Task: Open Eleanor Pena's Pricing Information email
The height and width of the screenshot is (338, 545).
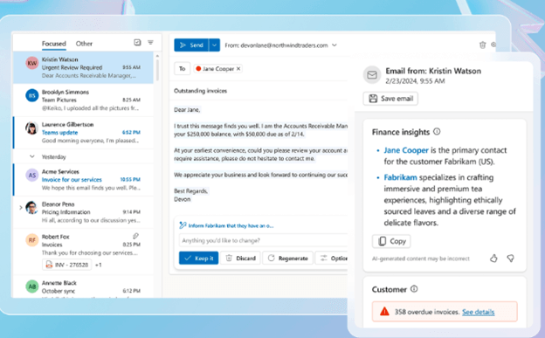Action: pyautogui.click(x=83, y=212)
